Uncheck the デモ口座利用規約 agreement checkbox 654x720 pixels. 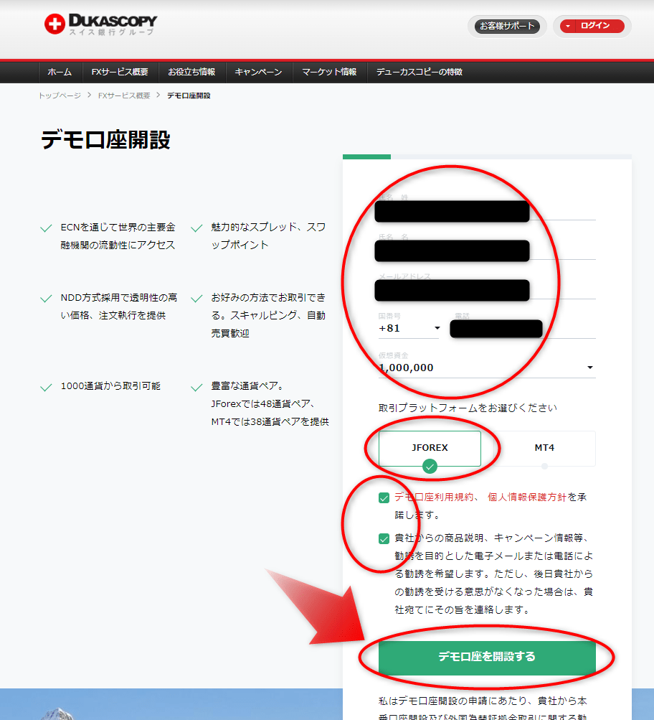(x=384, y=497)
